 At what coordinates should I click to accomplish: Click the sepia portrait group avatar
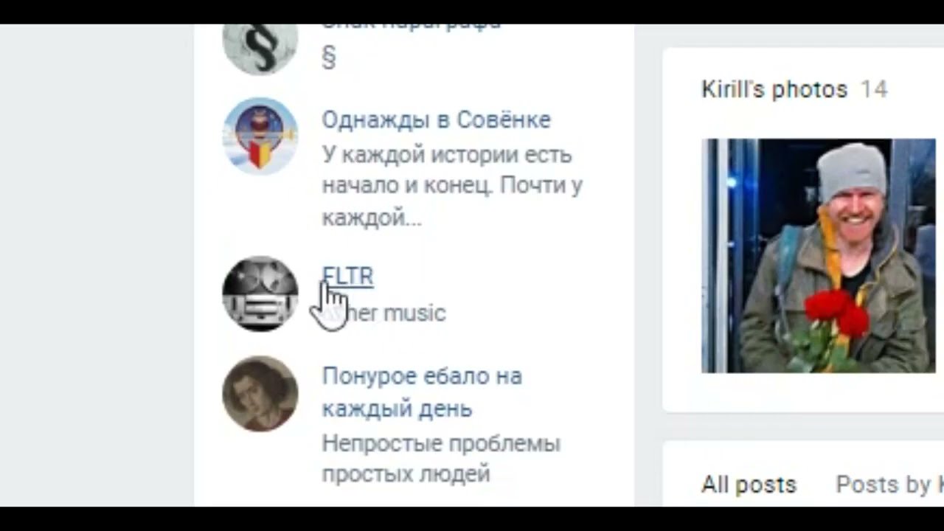[260, 393]
